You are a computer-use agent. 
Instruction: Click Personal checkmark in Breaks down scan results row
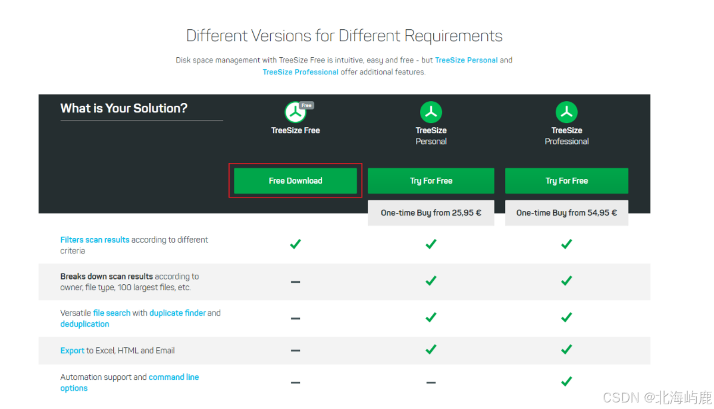tap(431, 281)
